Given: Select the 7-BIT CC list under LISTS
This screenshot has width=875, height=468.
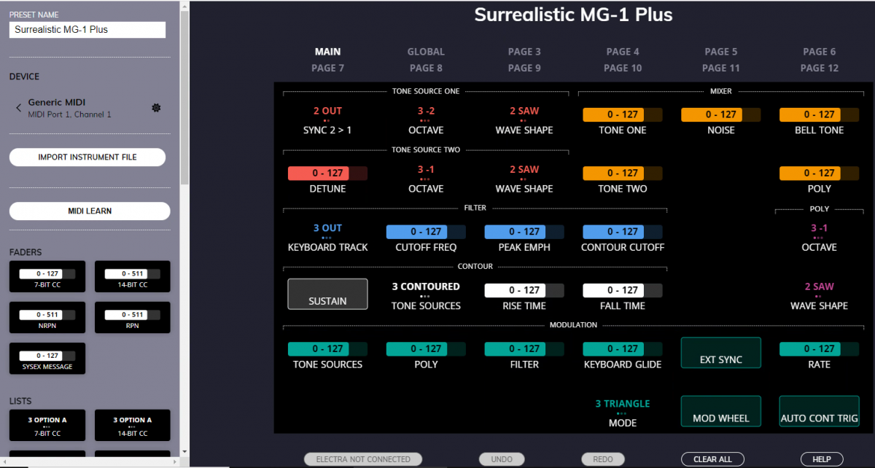Looking at the screenshot, I should [x=47, y=425].
